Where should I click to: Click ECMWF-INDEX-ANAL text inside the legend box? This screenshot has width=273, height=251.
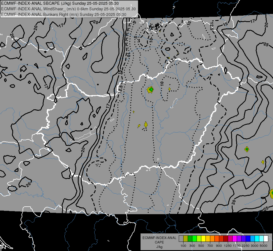(x=159, y=238)
